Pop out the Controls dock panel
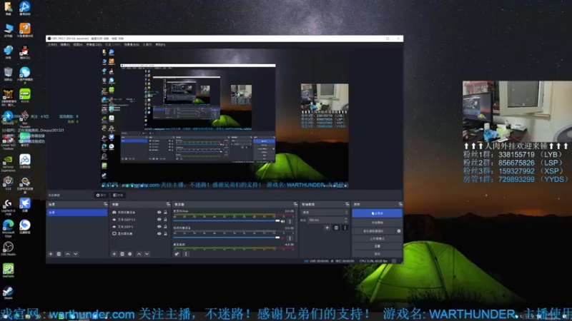This screenshot has width=572, height=321. pos(400,205)
